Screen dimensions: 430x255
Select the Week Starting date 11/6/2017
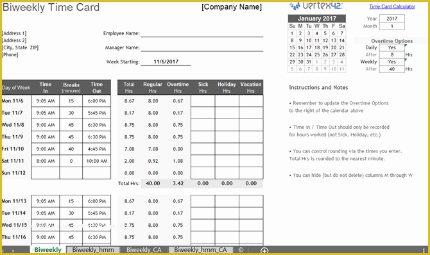[166, 62]
